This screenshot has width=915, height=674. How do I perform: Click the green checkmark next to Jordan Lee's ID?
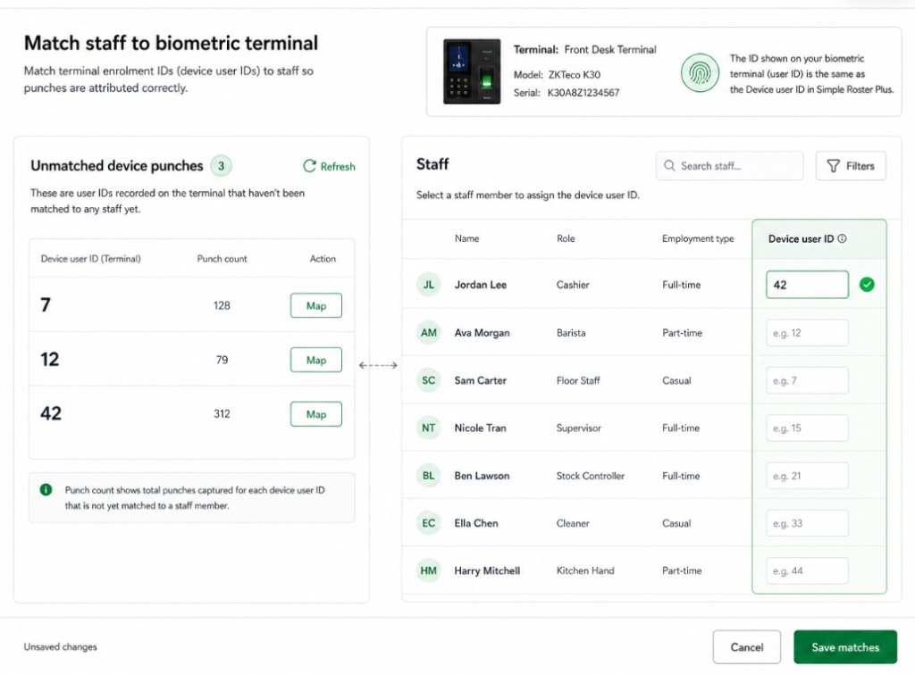tap(867, 285)
